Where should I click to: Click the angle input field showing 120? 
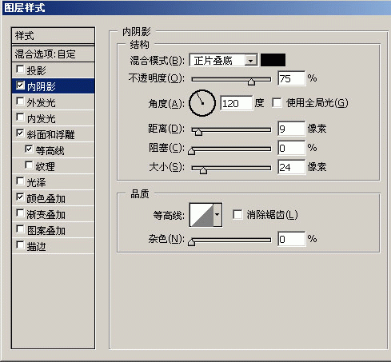coord(236,103)
